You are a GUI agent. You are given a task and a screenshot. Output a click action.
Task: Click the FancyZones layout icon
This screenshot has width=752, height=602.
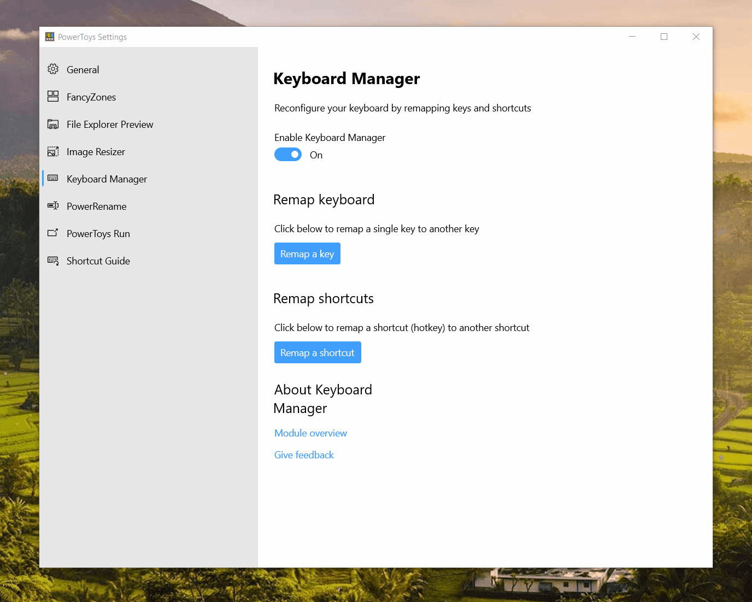click(x=53, y=97)
